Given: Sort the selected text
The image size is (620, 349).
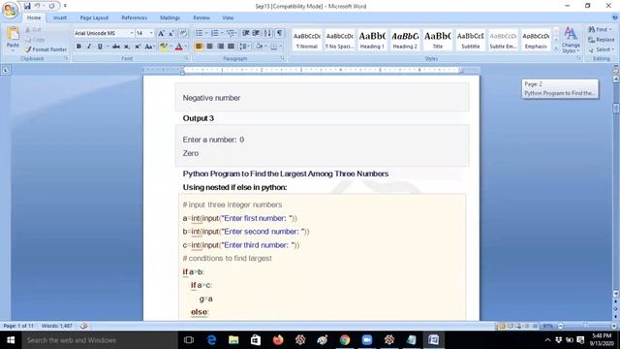Looking at the screenshot, I should [267, 33].
